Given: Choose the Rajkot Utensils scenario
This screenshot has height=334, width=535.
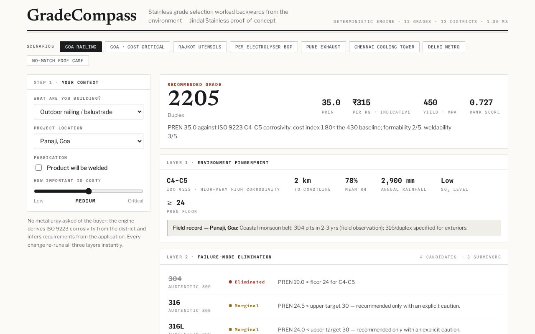Looking at the screenshot, I should click(x=200, y=47).
